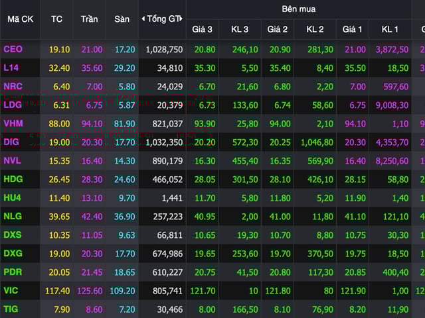Click VIC ceiling price 125.60

[90, 291]
